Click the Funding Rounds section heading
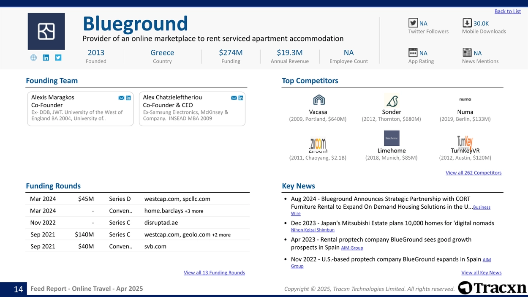The width and height of the screenshot is (528, 297). pyautogui.click(x=53, y=186)
